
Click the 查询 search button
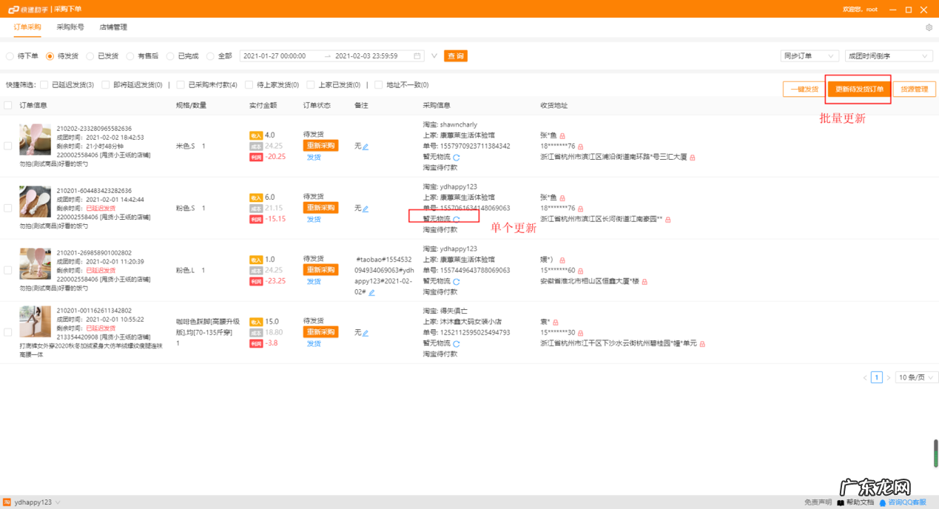455,55
